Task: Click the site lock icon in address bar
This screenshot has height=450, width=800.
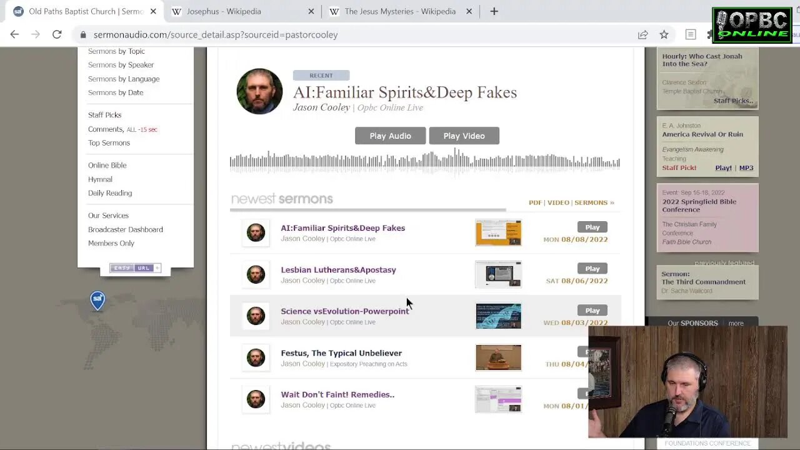Action: pyautogui.click(x=83, y=35)
